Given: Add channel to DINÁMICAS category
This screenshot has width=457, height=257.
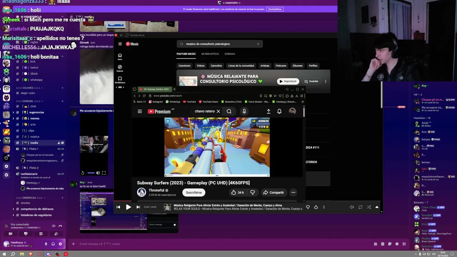Looking at the screenshot, I should pyautogui.click(x=62, y=198).
